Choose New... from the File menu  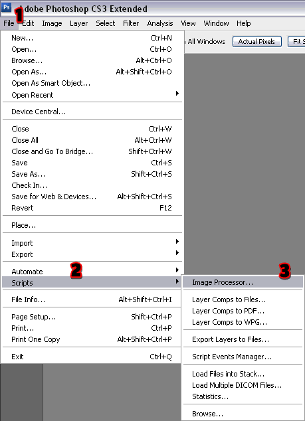pyautogui.click(x=92, y=38)
